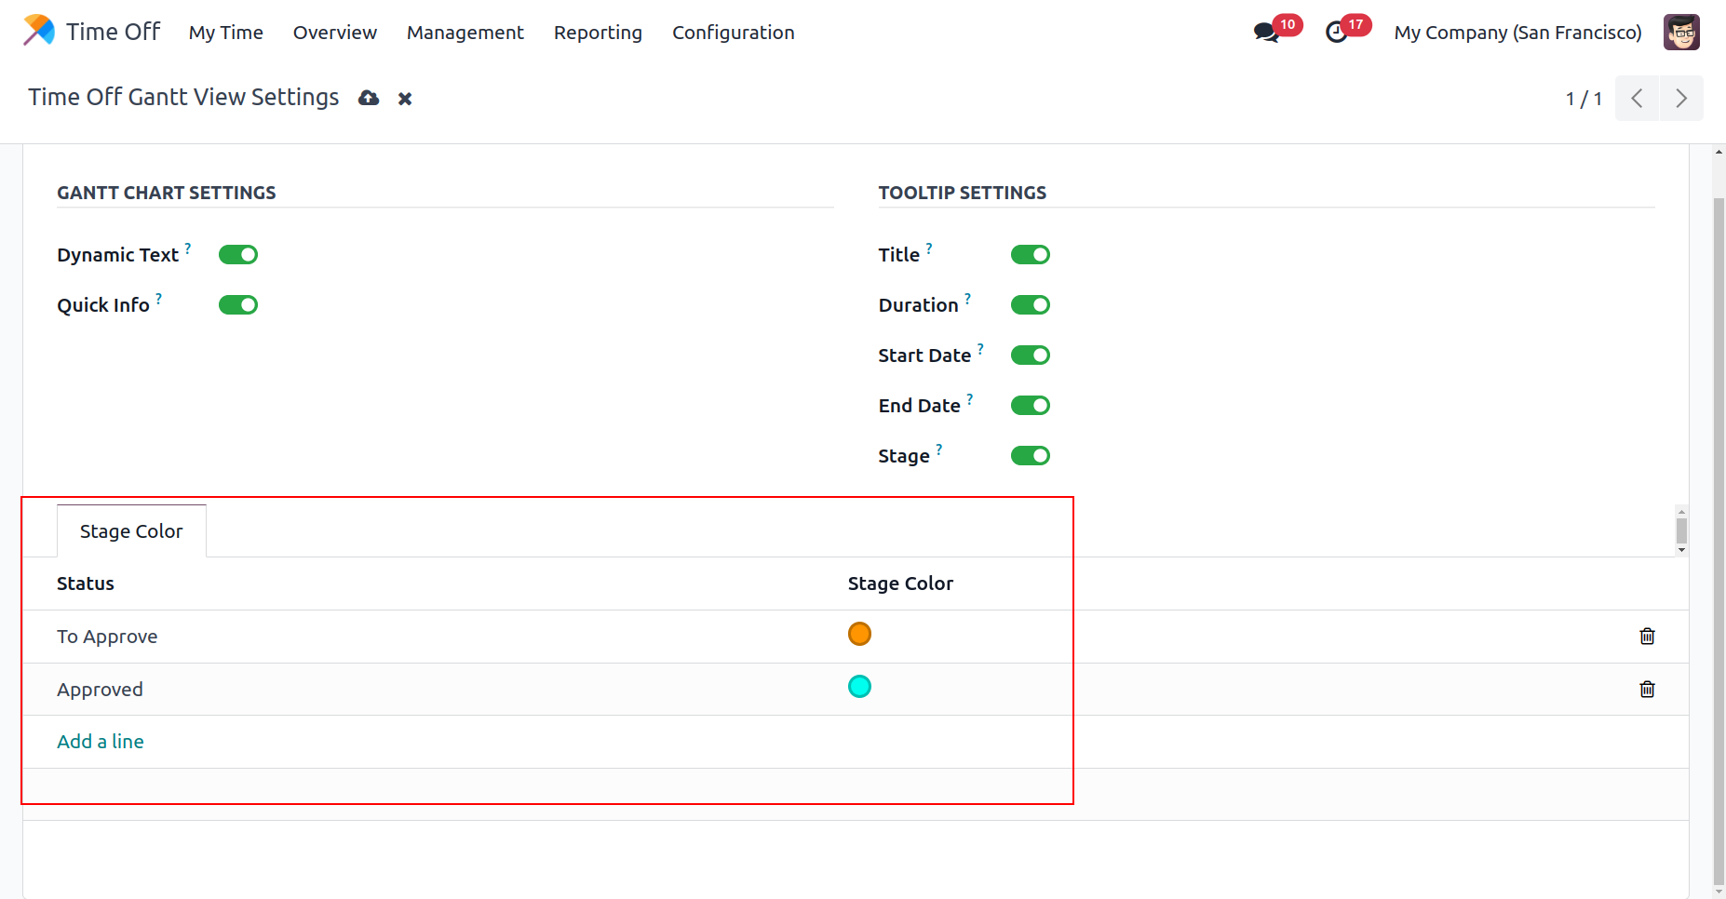Turn off the Quick Info toggle
This screenshot has height=899, width=1726.
(x=238, y=305)
